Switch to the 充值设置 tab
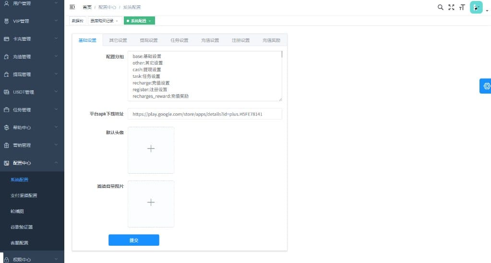The image size is (491, 263). [x=210, y=40]
